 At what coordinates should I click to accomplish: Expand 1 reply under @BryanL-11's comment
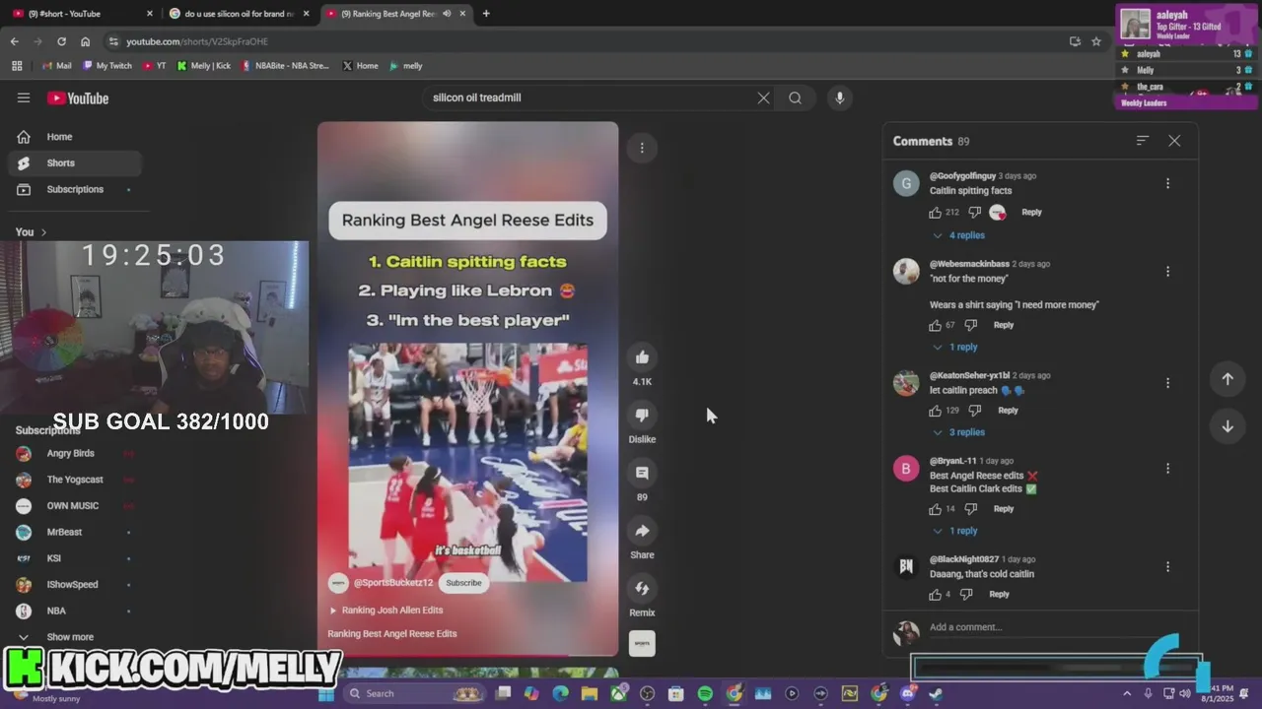[955, 531]
